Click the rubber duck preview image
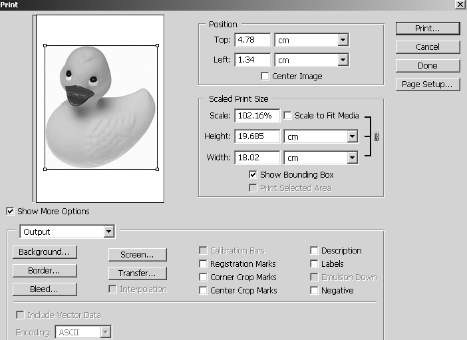This screenshot has width=467, height=340. (101, 107)
